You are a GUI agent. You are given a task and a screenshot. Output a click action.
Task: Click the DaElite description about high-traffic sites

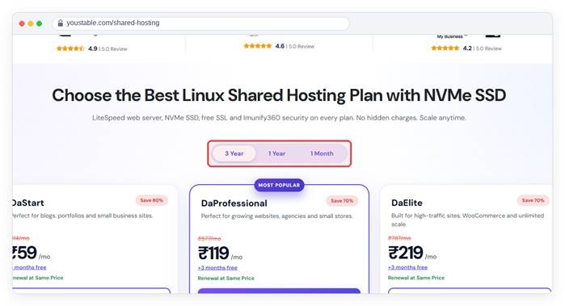(467, 220)
